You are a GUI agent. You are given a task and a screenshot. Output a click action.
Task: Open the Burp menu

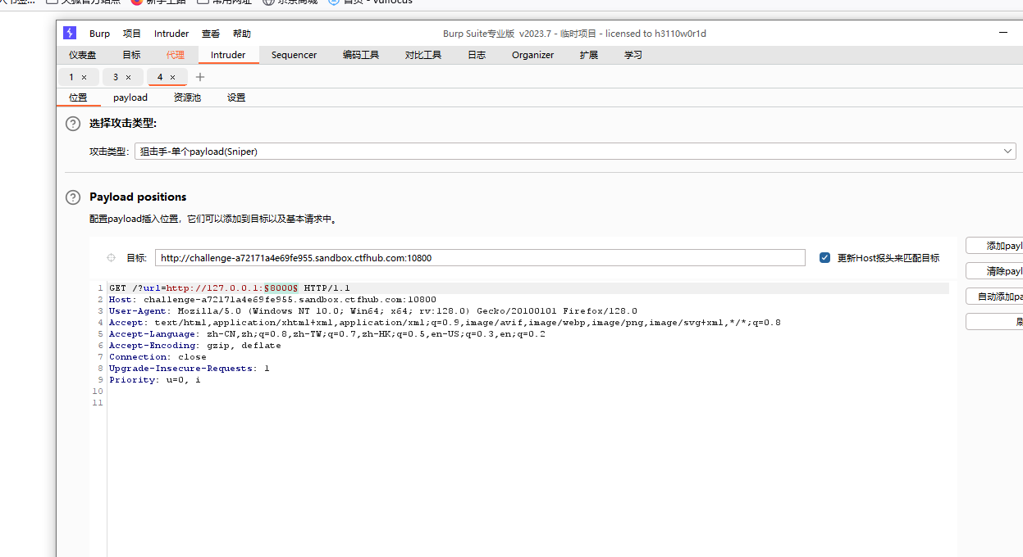click(99, 34)
